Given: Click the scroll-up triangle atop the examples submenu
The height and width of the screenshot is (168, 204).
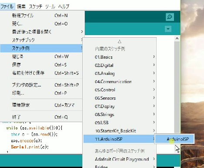Looking at the screenshot, I should tap(120, 42).
